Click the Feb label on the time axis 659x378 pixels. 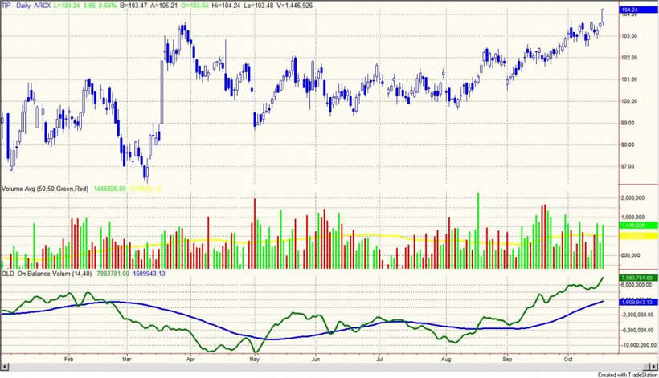click(x=68, y=359)
